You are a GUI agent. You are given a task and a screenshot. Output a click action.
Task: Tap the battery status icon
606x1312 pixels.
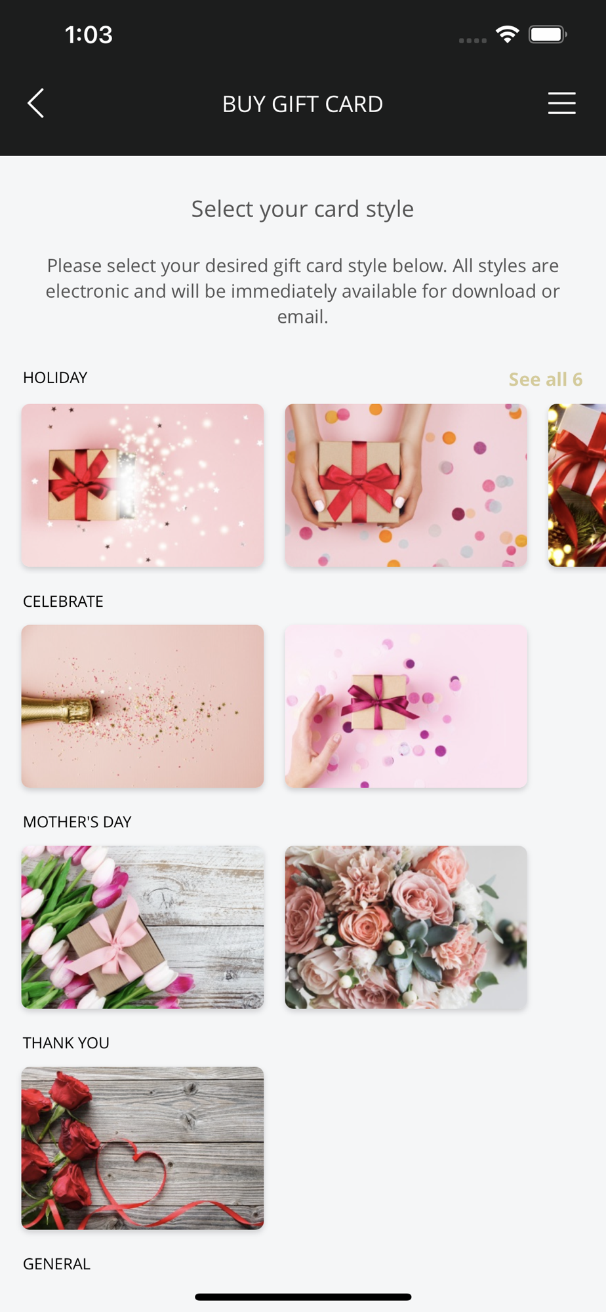coord(548,35)
